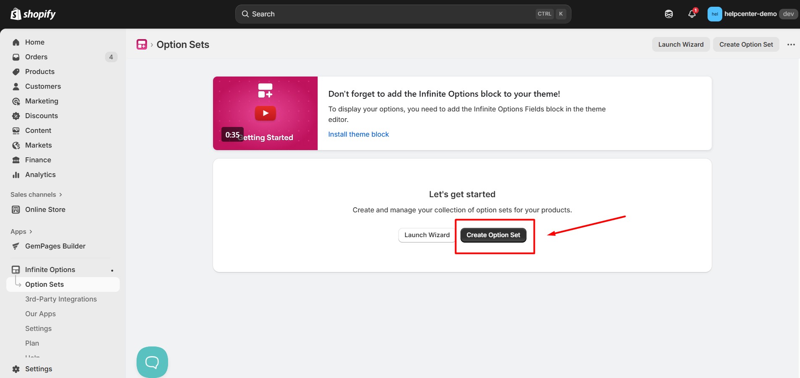Open 3rd-Party Integrations

pos(61,299)
